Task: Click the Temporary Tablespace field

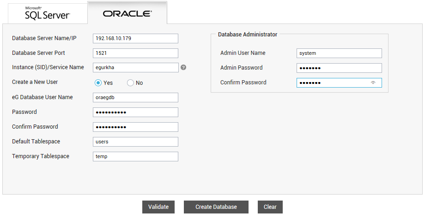Action: tap(135, 156)
